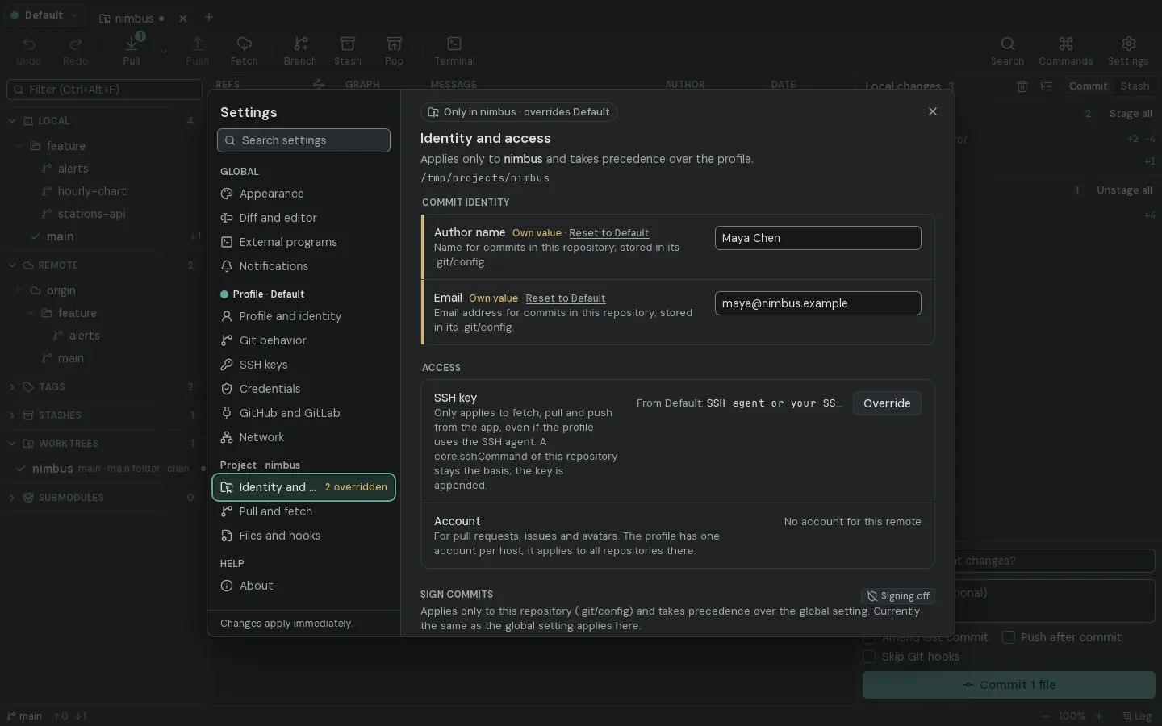1162x726 pixels.
Task: Collapse the LOCAL section
Action: tap(12, 121)
